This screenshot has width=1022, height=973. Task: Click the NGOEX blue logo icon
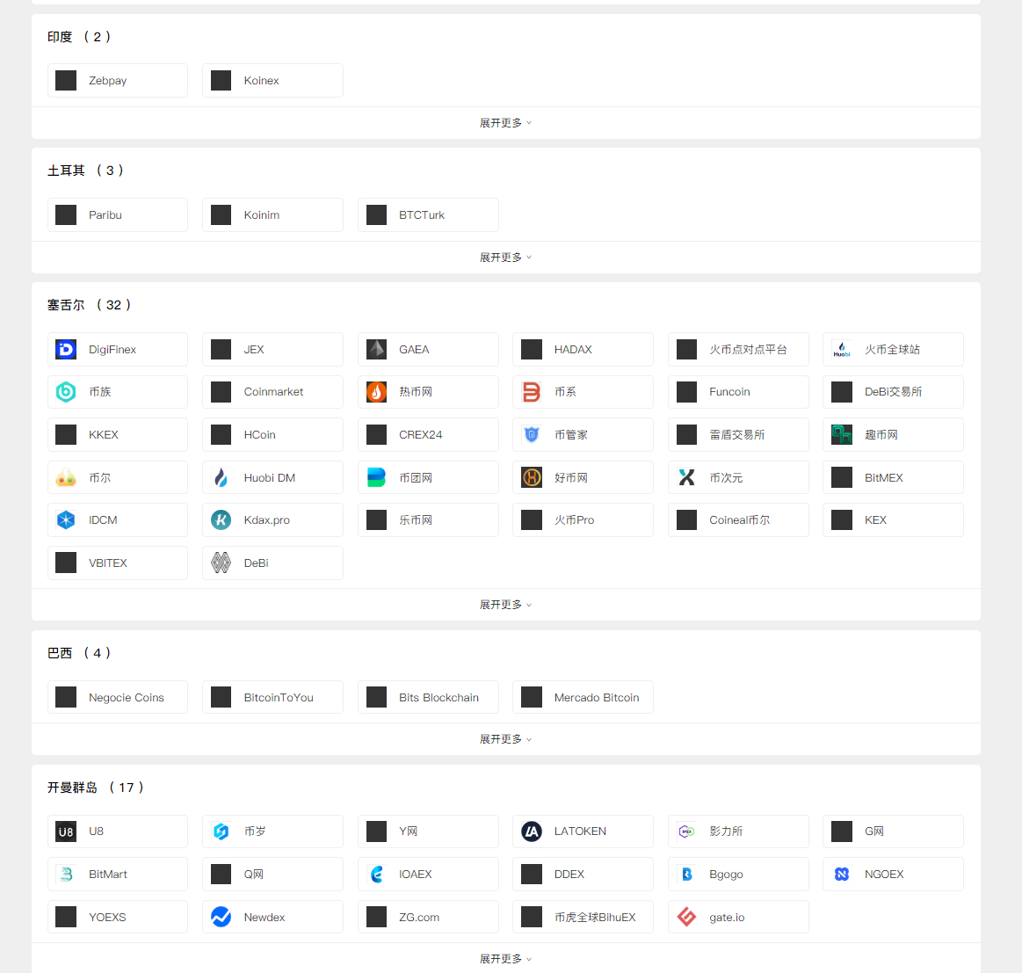pos(842,874)
